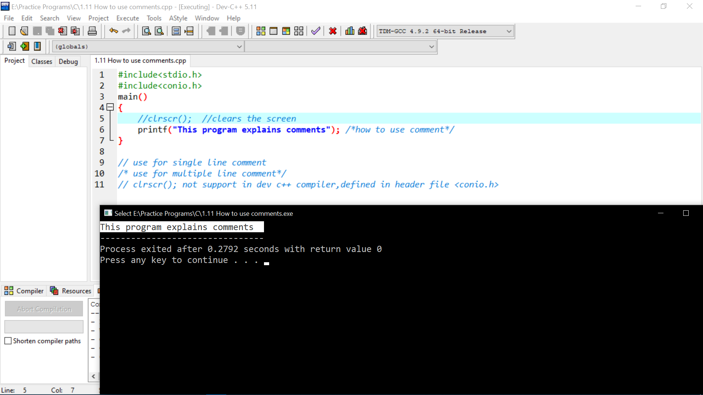Click the Close All files toolbar icon

pyautogui.click(x=75, y=31)
